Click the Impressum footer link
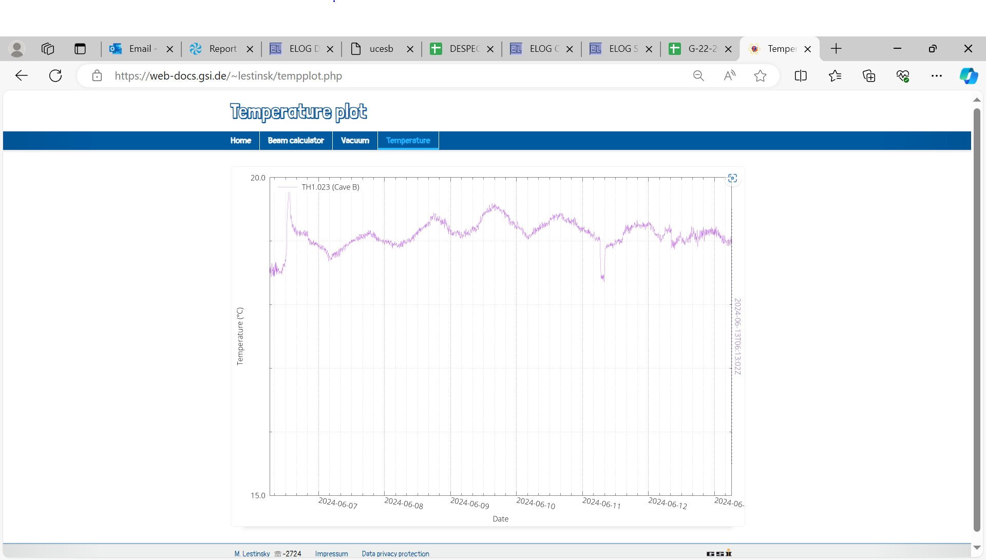This screenshot has height=560, width=986. point(331,554)
